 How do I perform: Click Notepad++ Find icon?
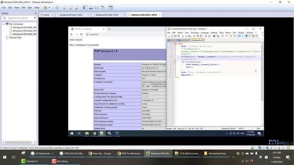[x=214, y=36]
